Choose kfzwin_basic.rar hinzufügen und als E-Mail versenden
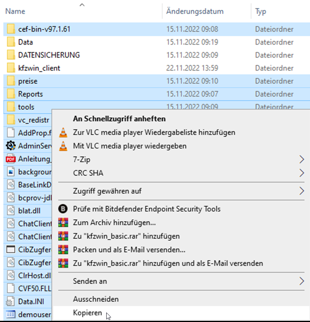Viewport: 310px width, 322px height. tap(168, 263)
